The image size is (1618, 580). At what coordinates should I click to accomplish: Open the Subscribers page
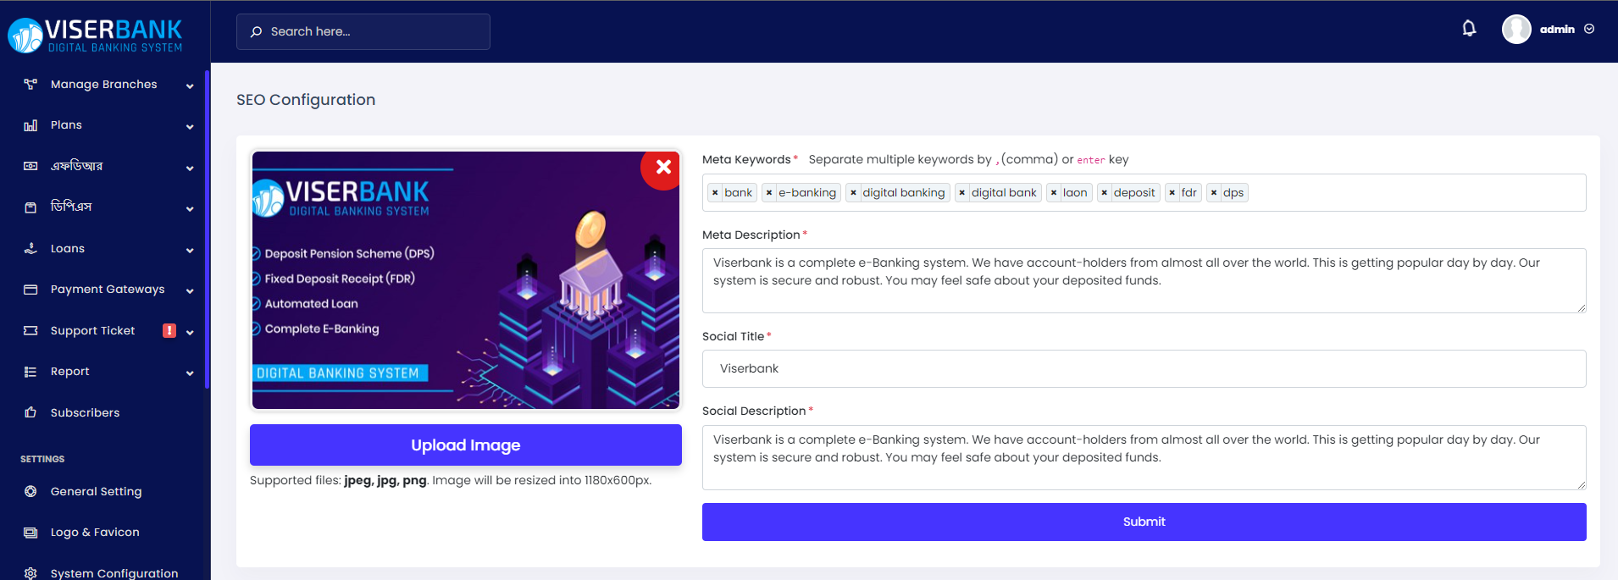coord(85,413)
